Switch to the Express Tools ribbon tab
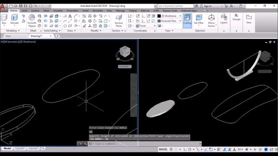The height and width of the screenshot is (156, 278). 170,10
